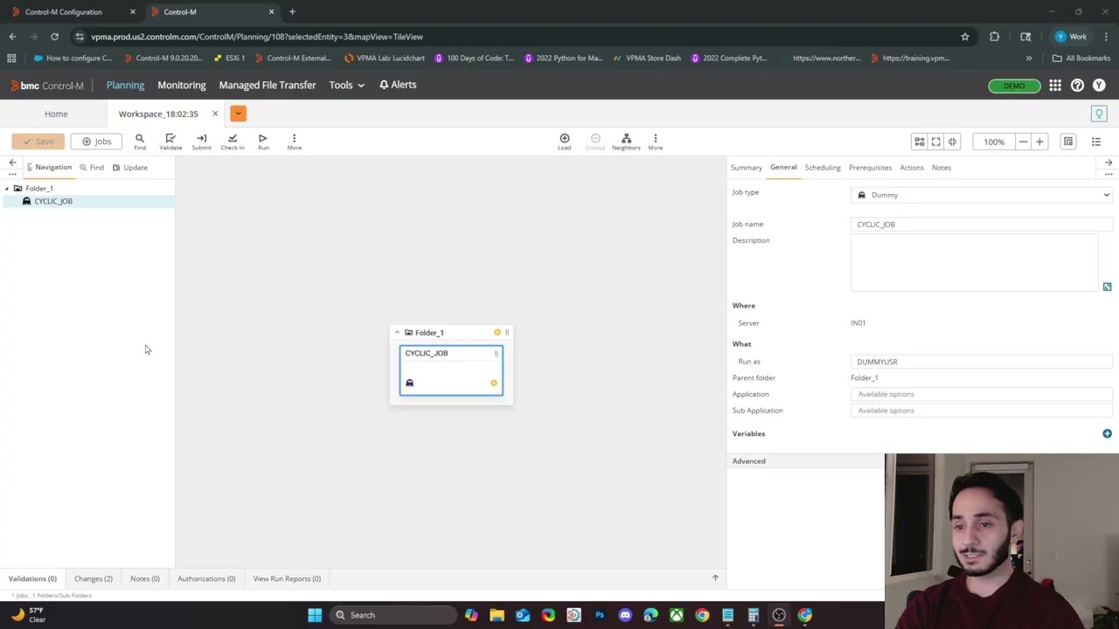Zoom out the map with the minus button
Image resolution: width=1119 pixels, height=629 pixels.
1023,142
